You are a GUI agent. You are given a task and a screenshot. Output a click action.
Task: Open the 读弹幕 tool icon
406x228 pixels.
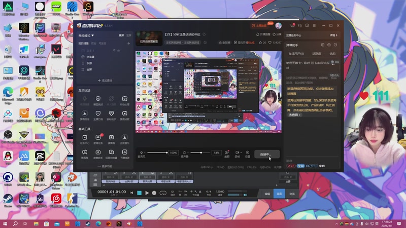click(111, 137)
